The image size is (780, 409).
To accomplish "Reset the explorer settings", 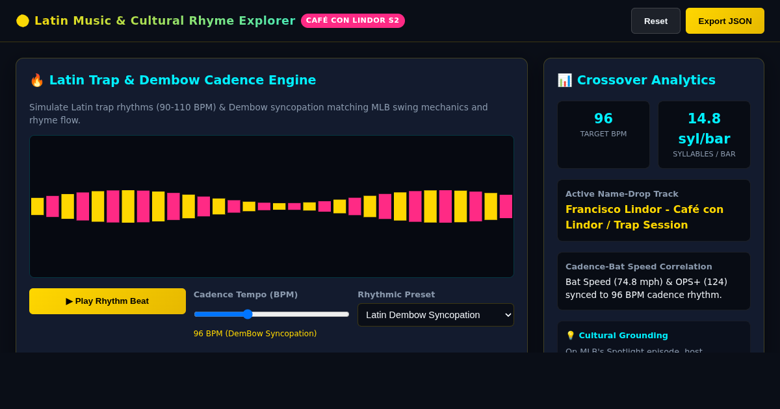I will [655, 21].
